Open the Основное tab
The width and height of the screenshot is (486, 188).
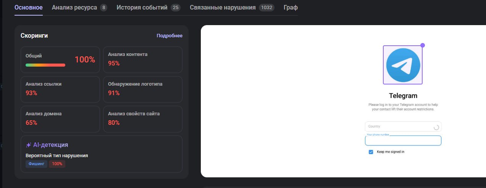[29, 8]
